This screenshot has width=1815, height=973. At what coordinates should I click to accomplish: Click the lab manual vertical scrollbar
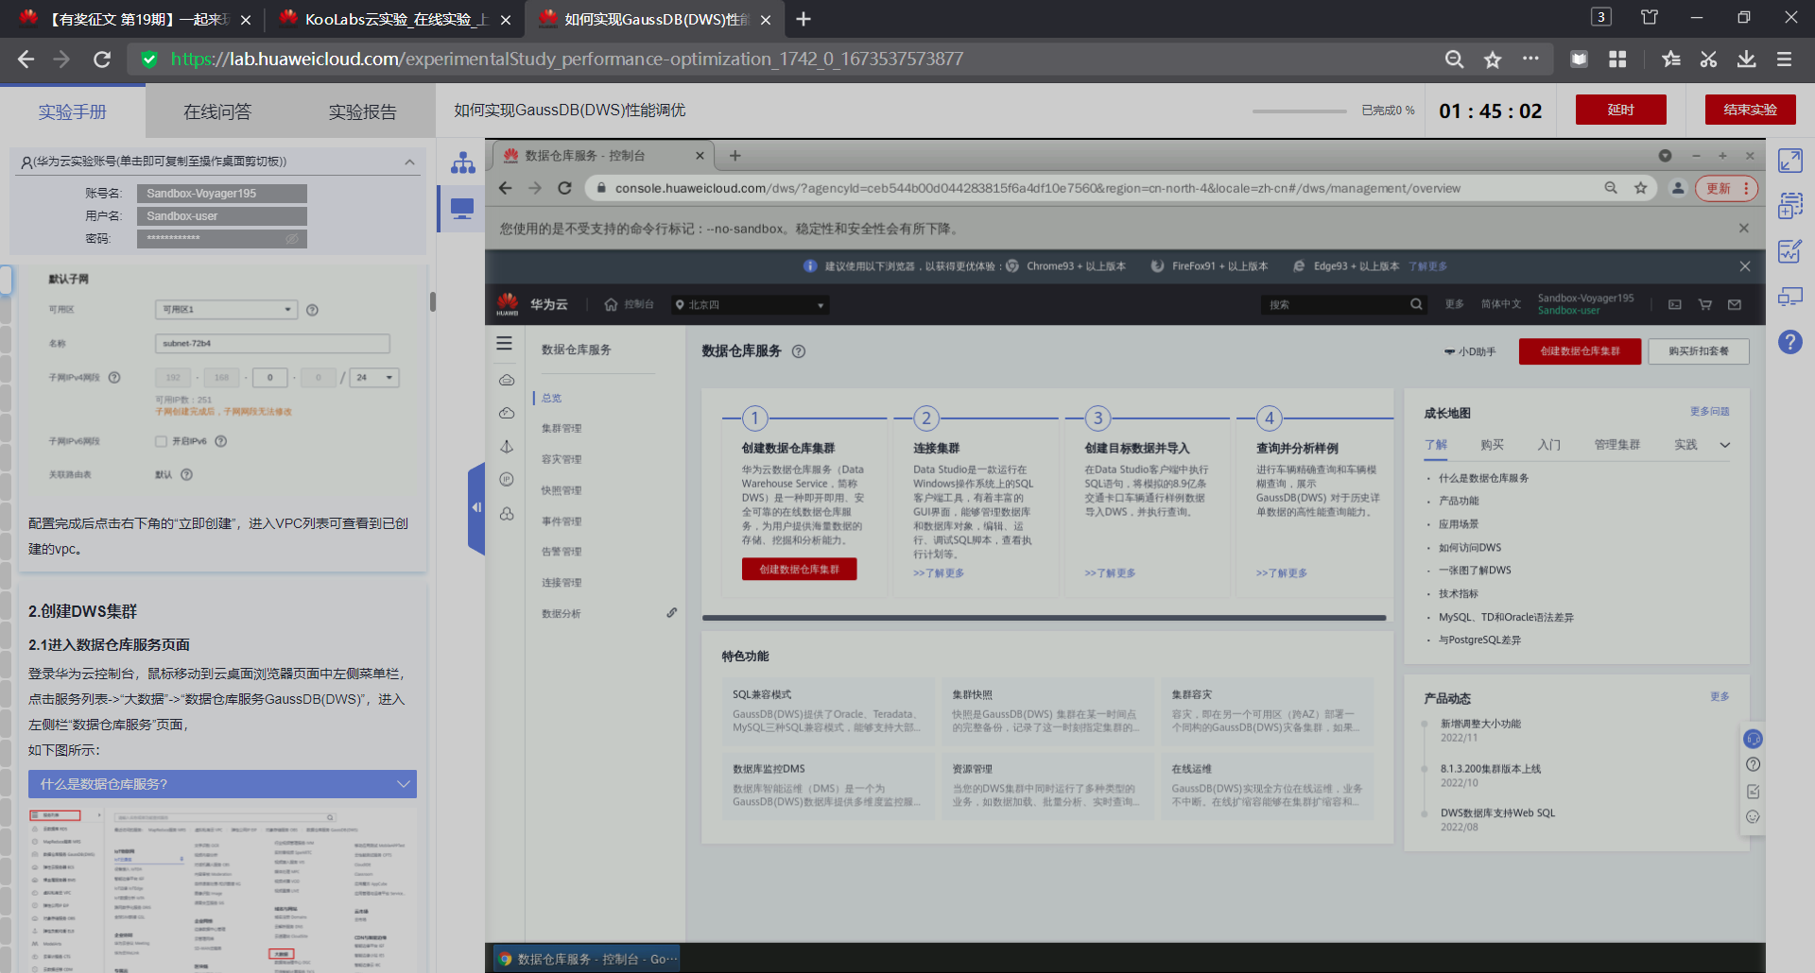pyautogui.click(x=433, y=301)
